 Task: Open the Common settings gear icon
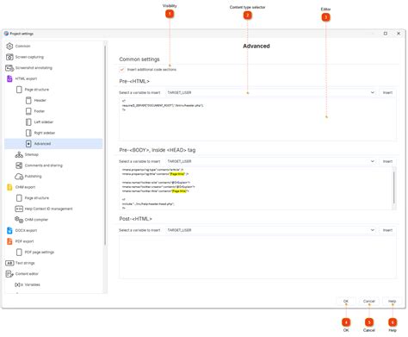(9, 46)
